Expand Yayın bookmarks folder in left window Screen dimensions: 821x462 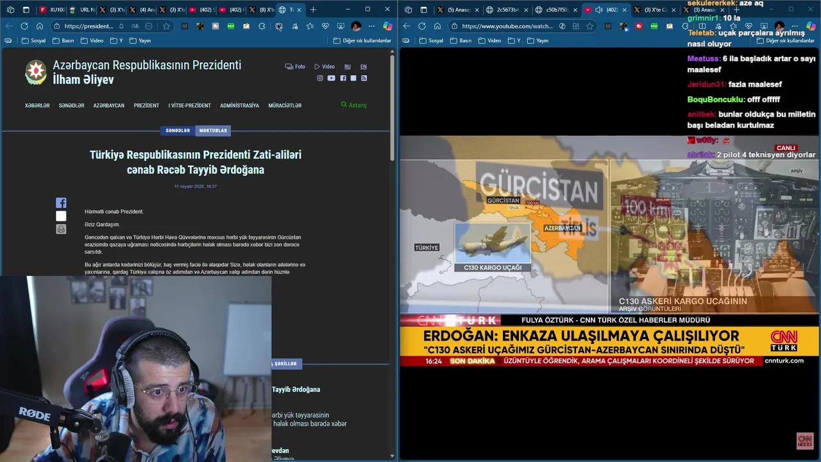140,40
